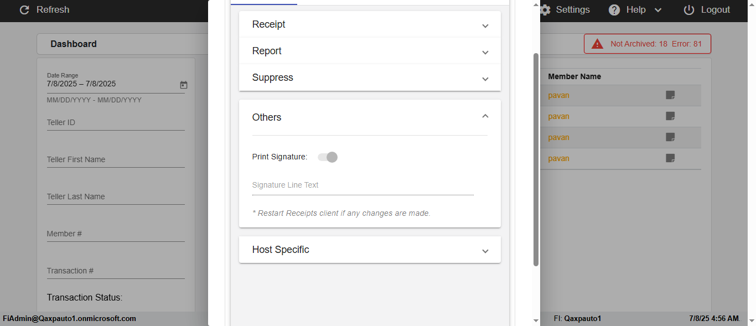This screenshot has height=326, width=756.
Task: Click the dialog's vertical scrollbar thumb
Action: [x=536, y=159]
